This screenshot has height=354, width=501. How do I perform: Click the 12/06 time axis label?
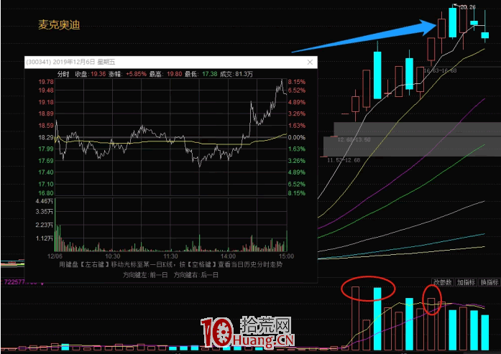tap(55, 256)
